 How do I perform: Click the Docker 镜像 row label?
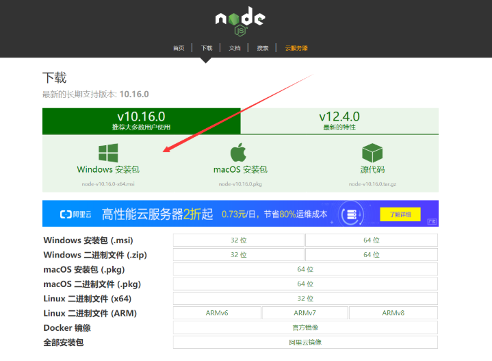click(67, 327)
